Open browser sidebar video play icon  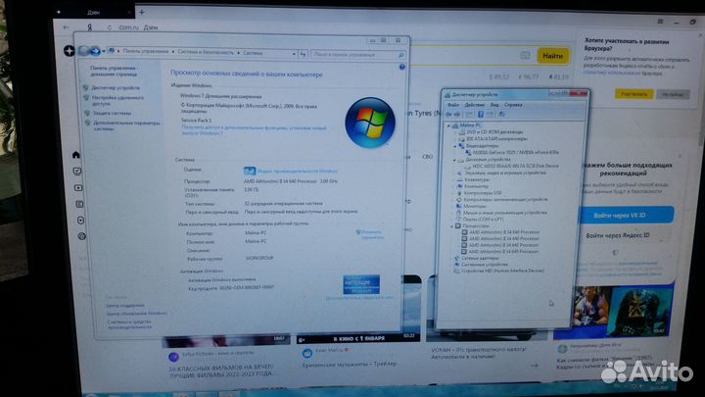pos(78,187)
